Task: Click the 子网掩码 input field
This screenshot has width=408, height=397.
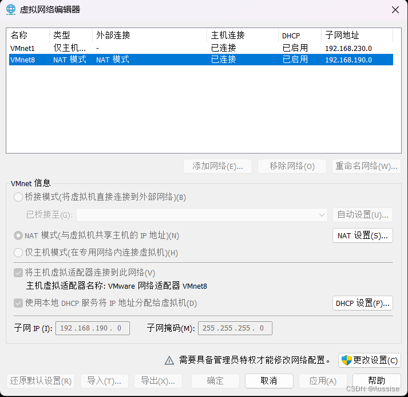Action: click(235, 328)
